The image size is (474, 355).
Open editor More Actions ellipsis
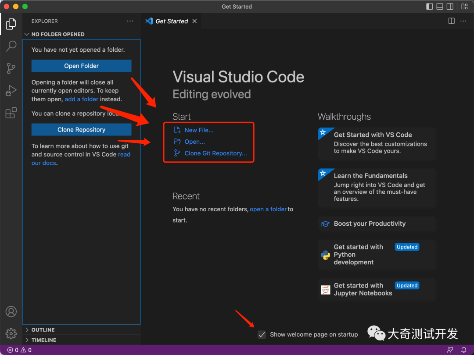pyautogui.click(x=463, y=21)
